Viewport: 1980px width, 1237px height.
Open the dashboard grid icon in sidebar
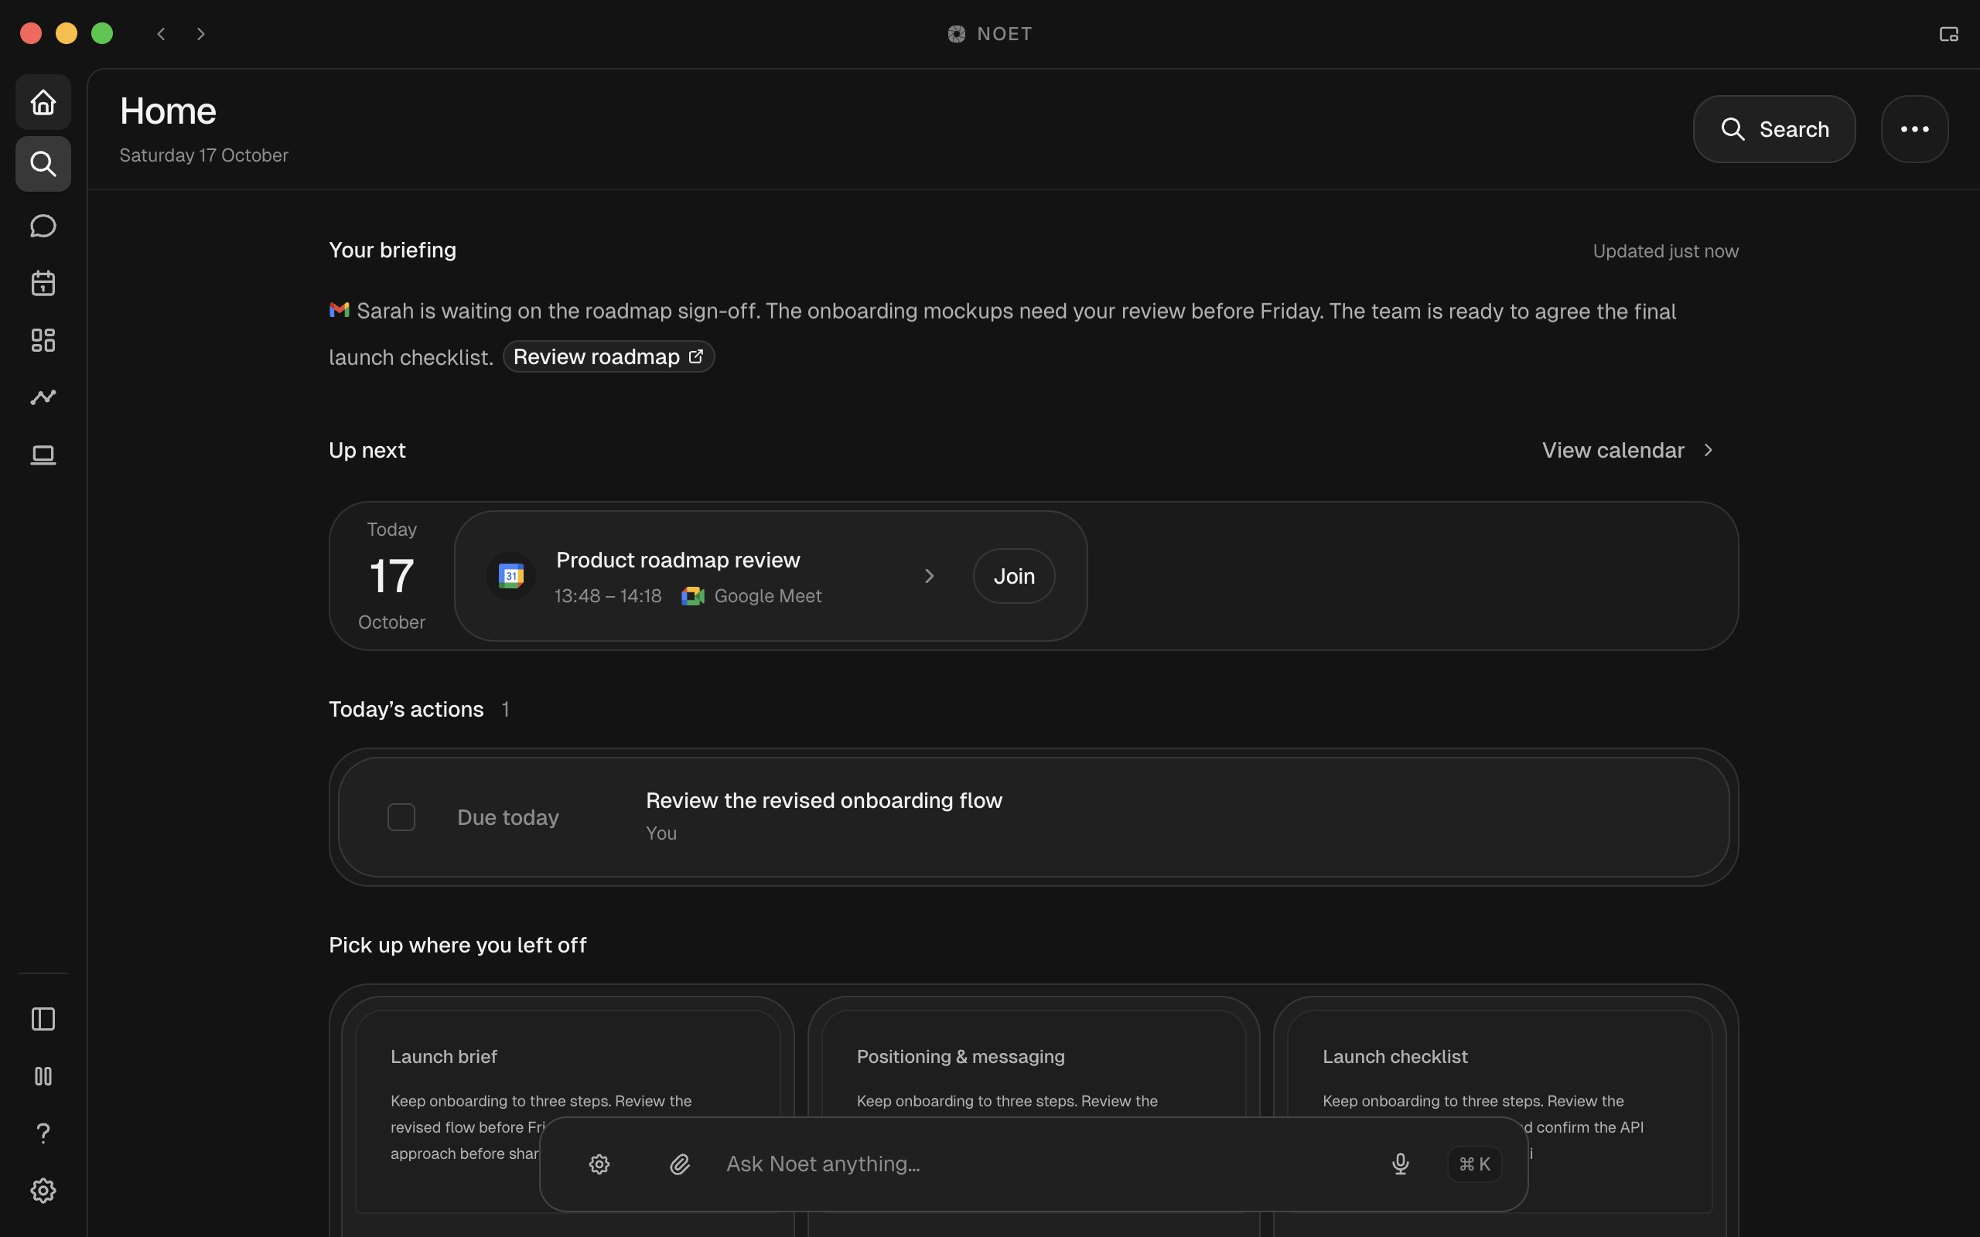43,340
